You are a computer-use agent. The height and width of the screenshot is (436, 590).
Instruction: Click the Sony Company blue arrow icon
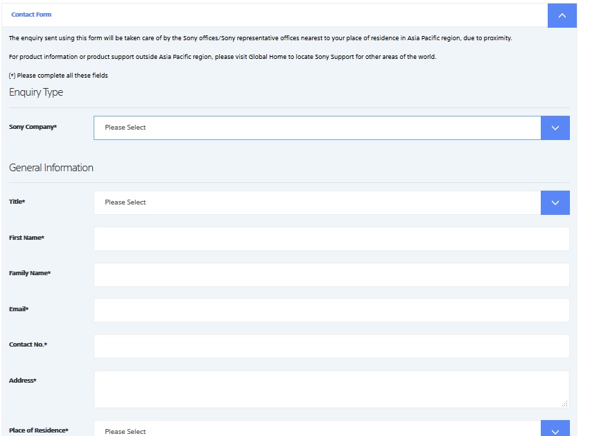click(x=555, y=128)
